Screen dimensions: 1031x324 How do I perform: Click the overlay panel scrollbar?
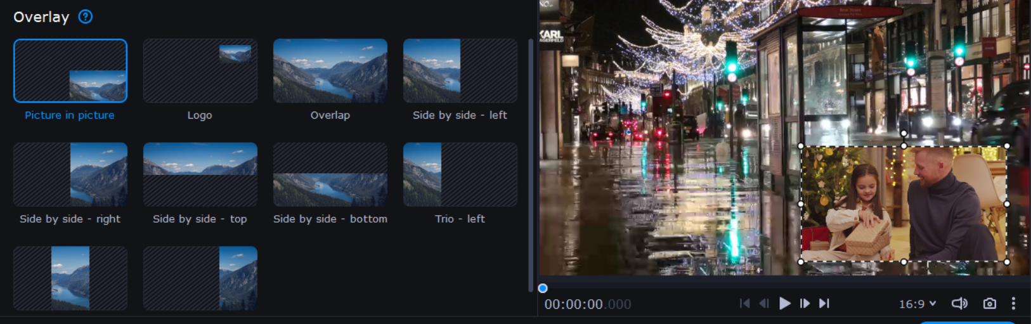[531, 165]
